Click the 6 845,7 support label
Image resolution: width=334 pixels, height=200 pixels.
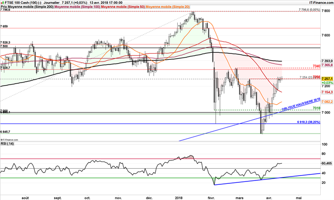5,132
